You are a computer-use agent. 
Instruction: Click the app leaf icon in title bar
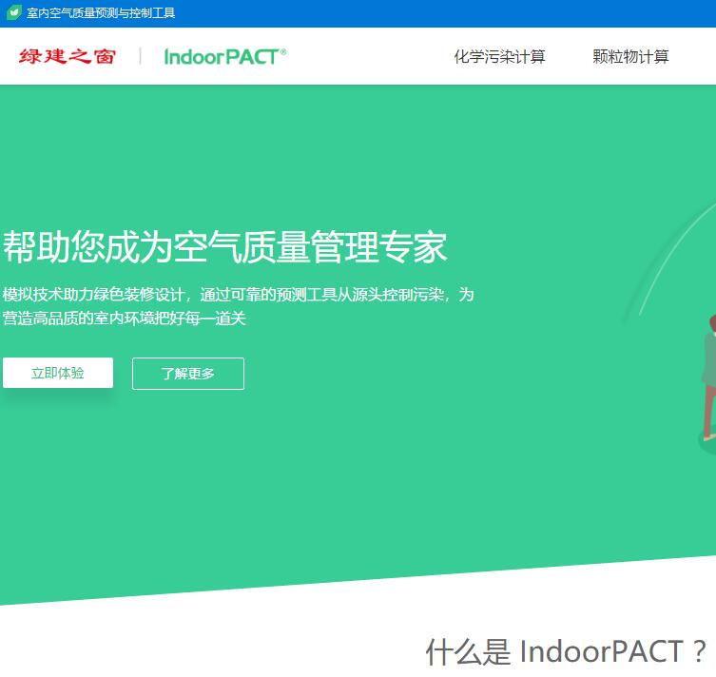coord(14,11)
